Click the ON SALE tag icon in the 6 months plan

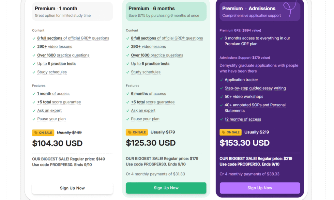tap(130, 132)
